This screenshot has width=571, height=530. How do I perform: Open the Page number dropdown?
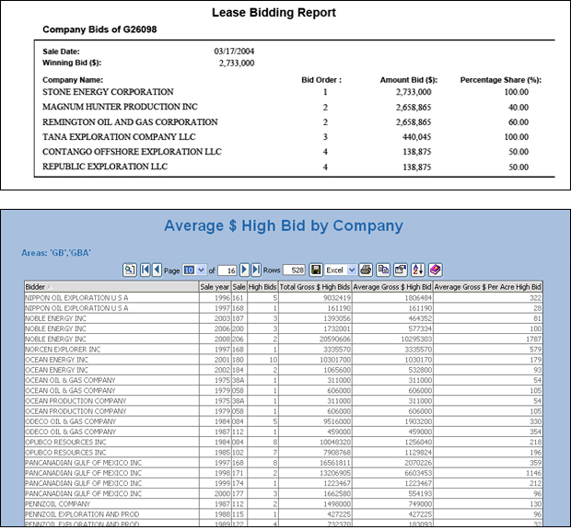194,271
